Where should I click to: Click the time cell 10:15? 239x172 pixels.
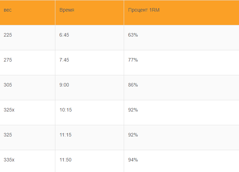[x=90, y=113]
